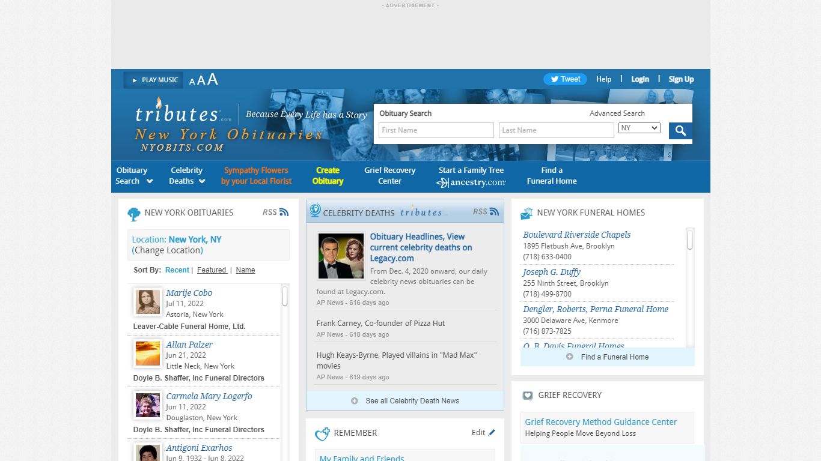Image resolution: width=821 pixels, height=461 pixels.
Task: Click the Play Music button
Action: pos(153,80)
